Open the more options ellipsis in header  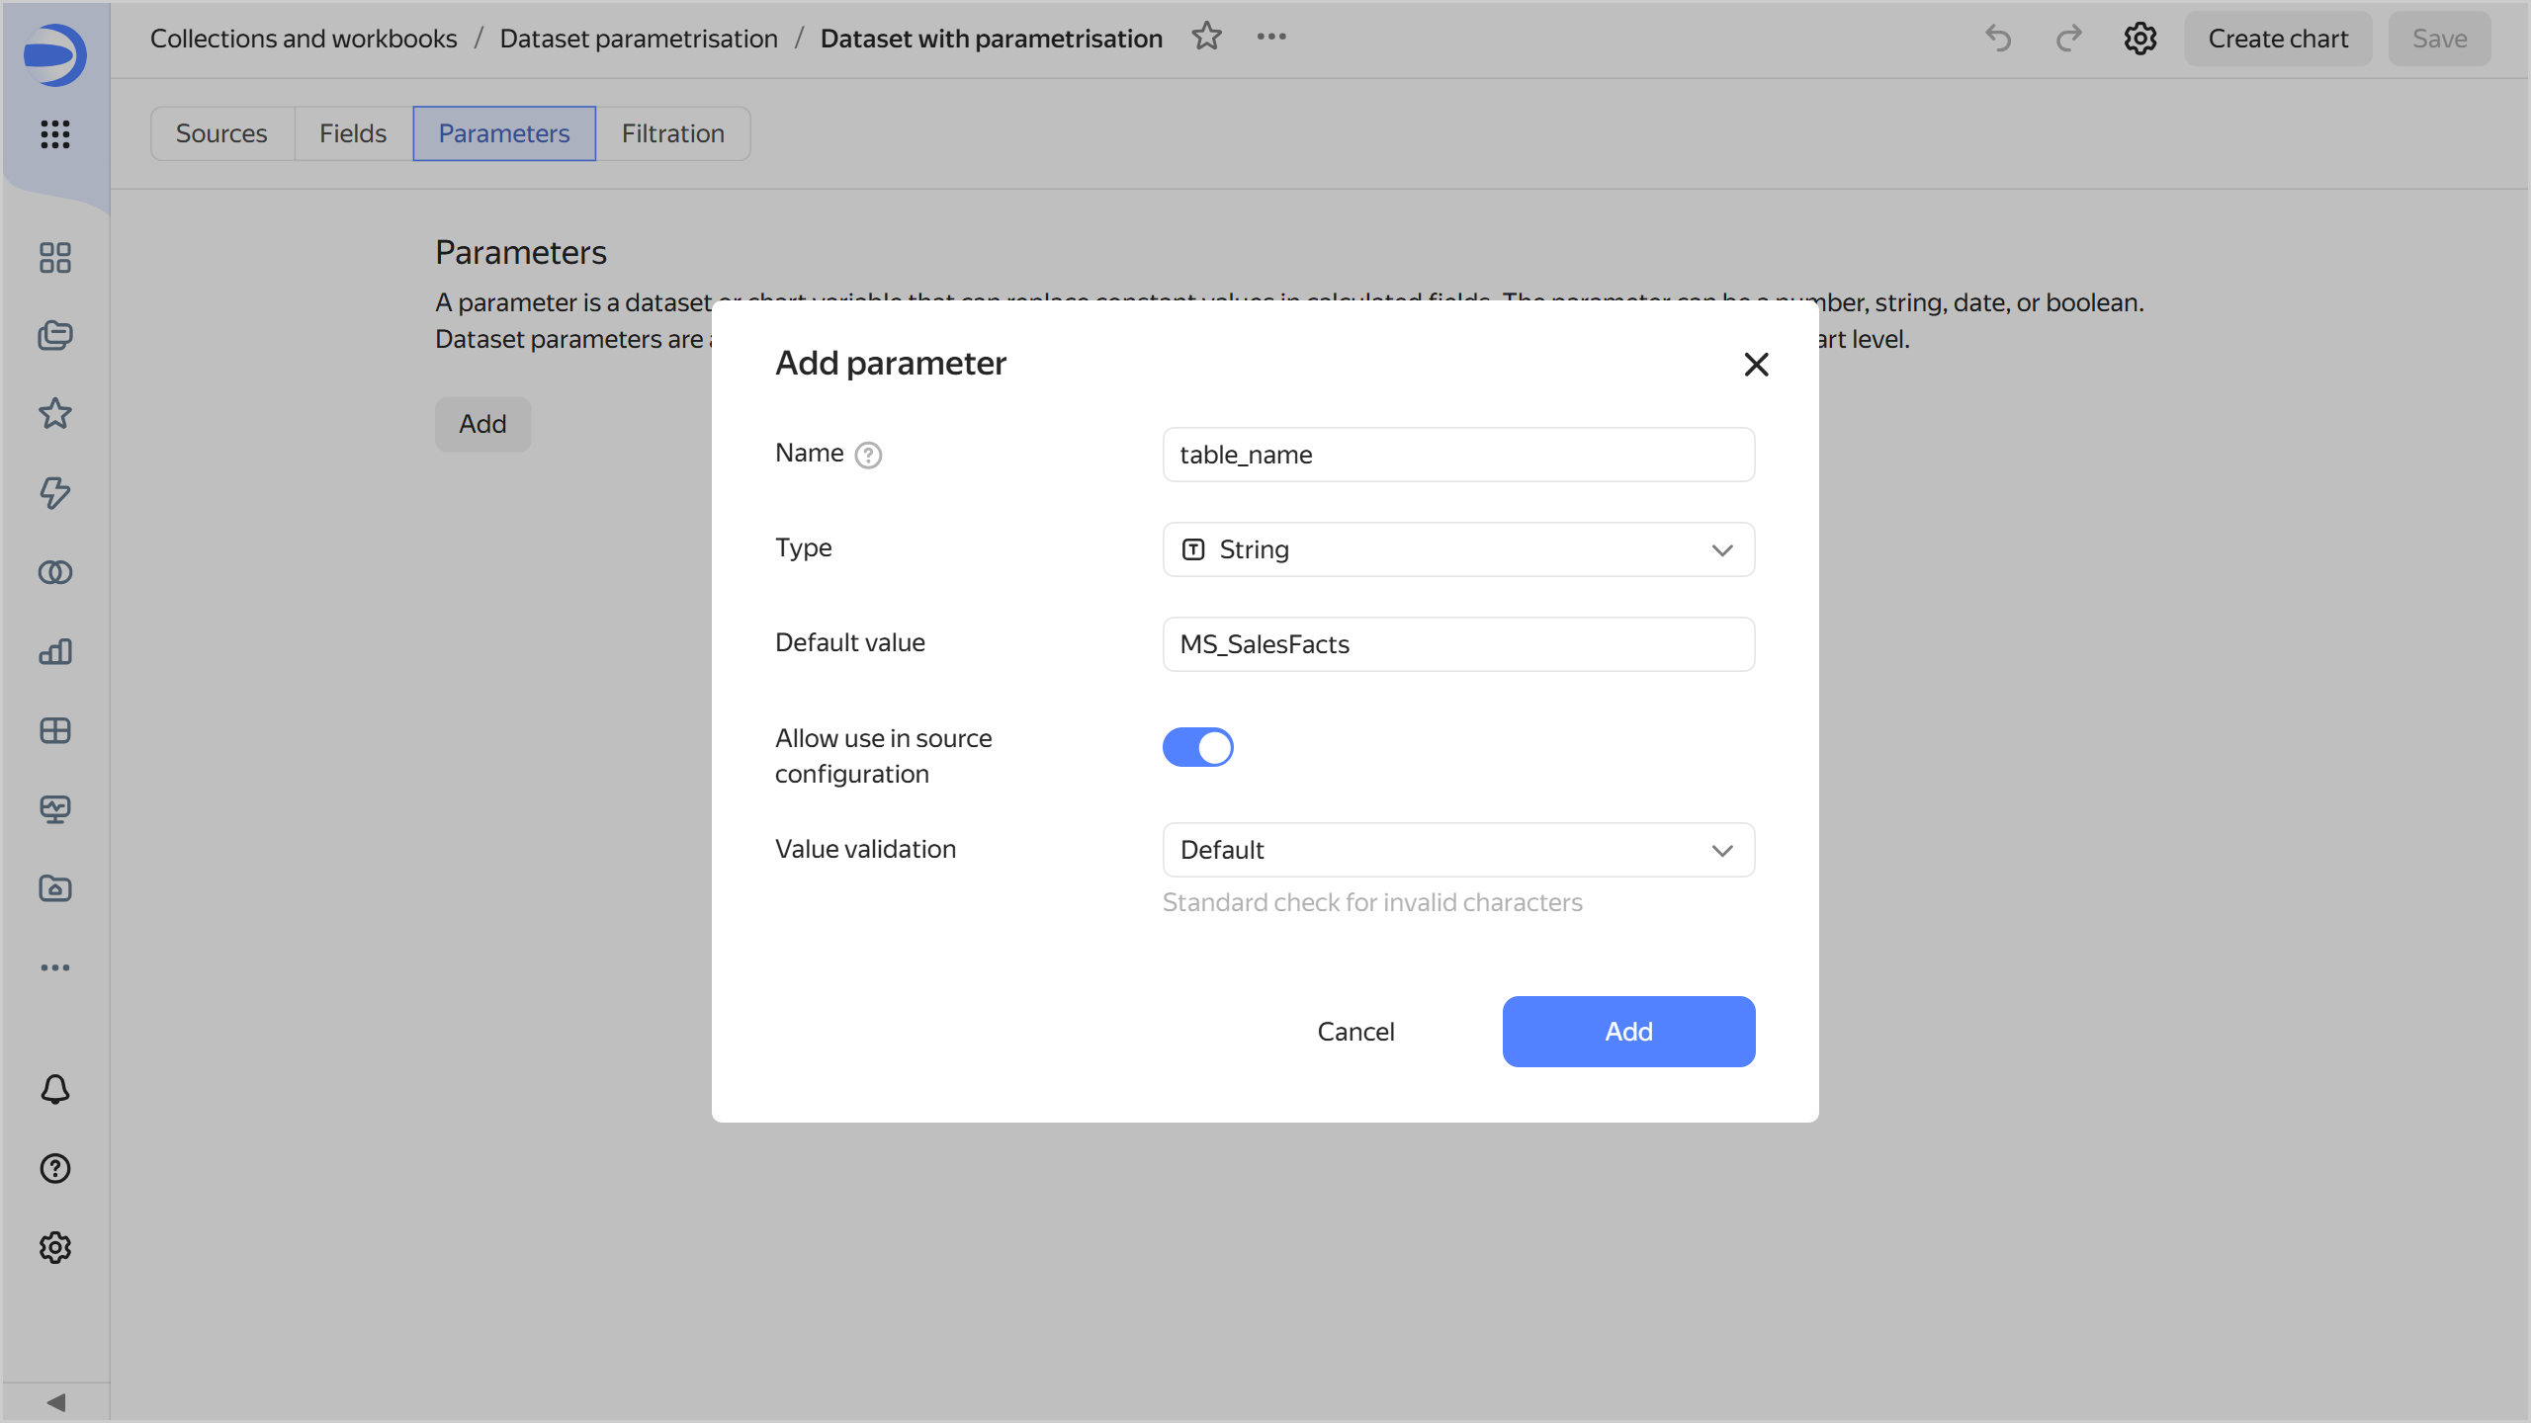(1271, 37)
